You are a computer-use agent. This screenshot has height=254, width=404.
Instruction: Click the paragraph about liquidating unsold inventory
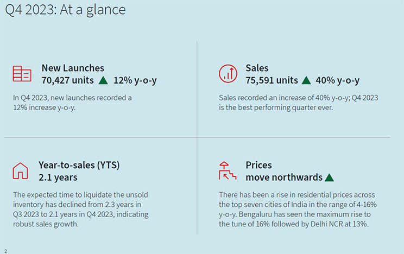81,209
